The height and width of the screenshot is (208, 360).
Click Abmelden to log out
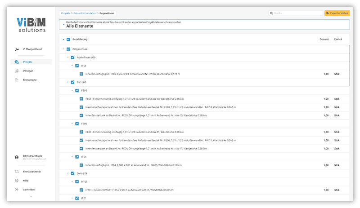29,190
